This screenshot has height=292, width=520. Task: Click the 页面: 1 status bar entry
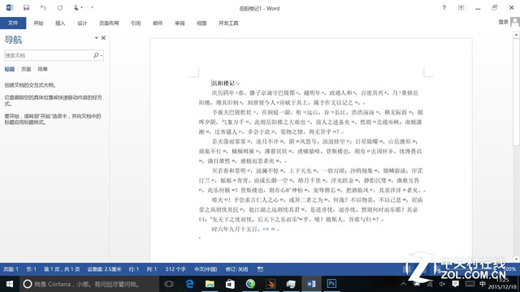pos(11,269)
